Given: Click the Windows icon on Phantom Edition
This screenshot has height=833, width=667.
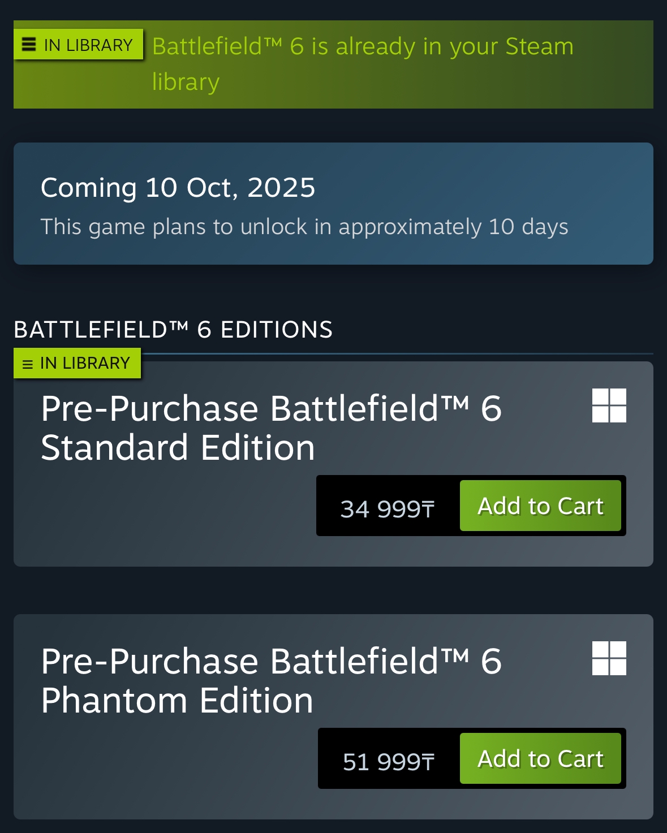Looking at the screenshot, I should click(x=609, y=658).
